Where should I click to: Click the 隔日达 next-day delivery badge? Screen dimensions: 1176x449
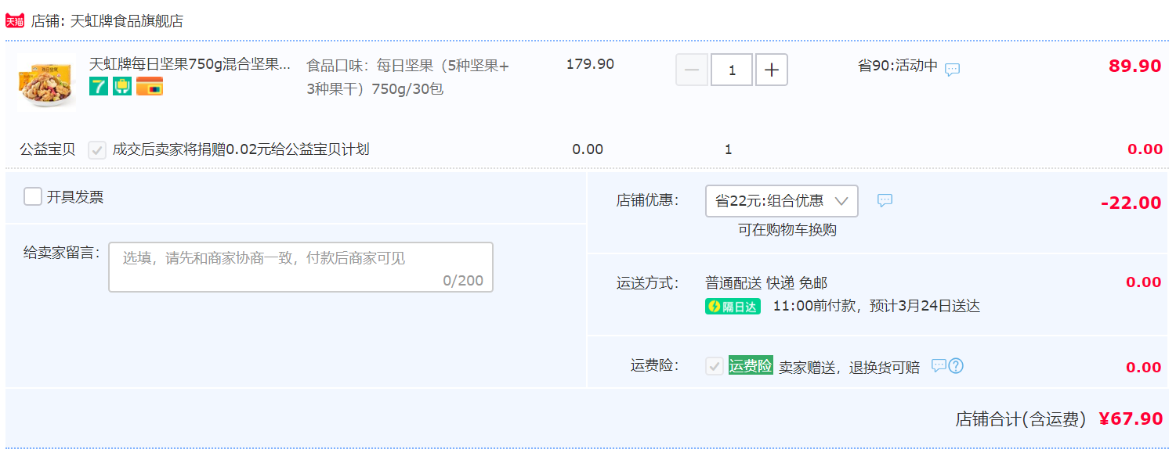[x=733, y=307]
